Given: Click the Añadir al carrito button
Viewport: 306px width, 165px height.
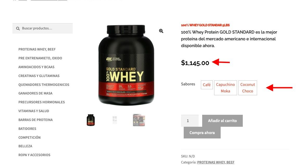Looking at the screenshot, I should pyautogui.click(x=222, y=121).
